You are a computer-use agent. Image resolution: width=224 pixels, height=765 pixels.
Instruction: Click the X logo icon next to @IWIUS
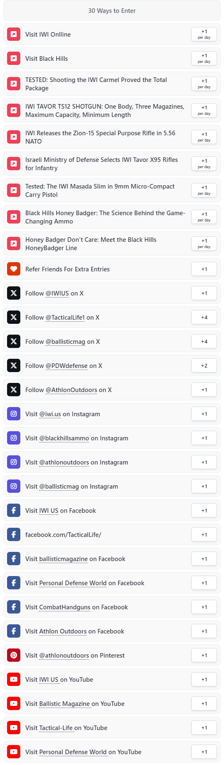pos(14,293)
